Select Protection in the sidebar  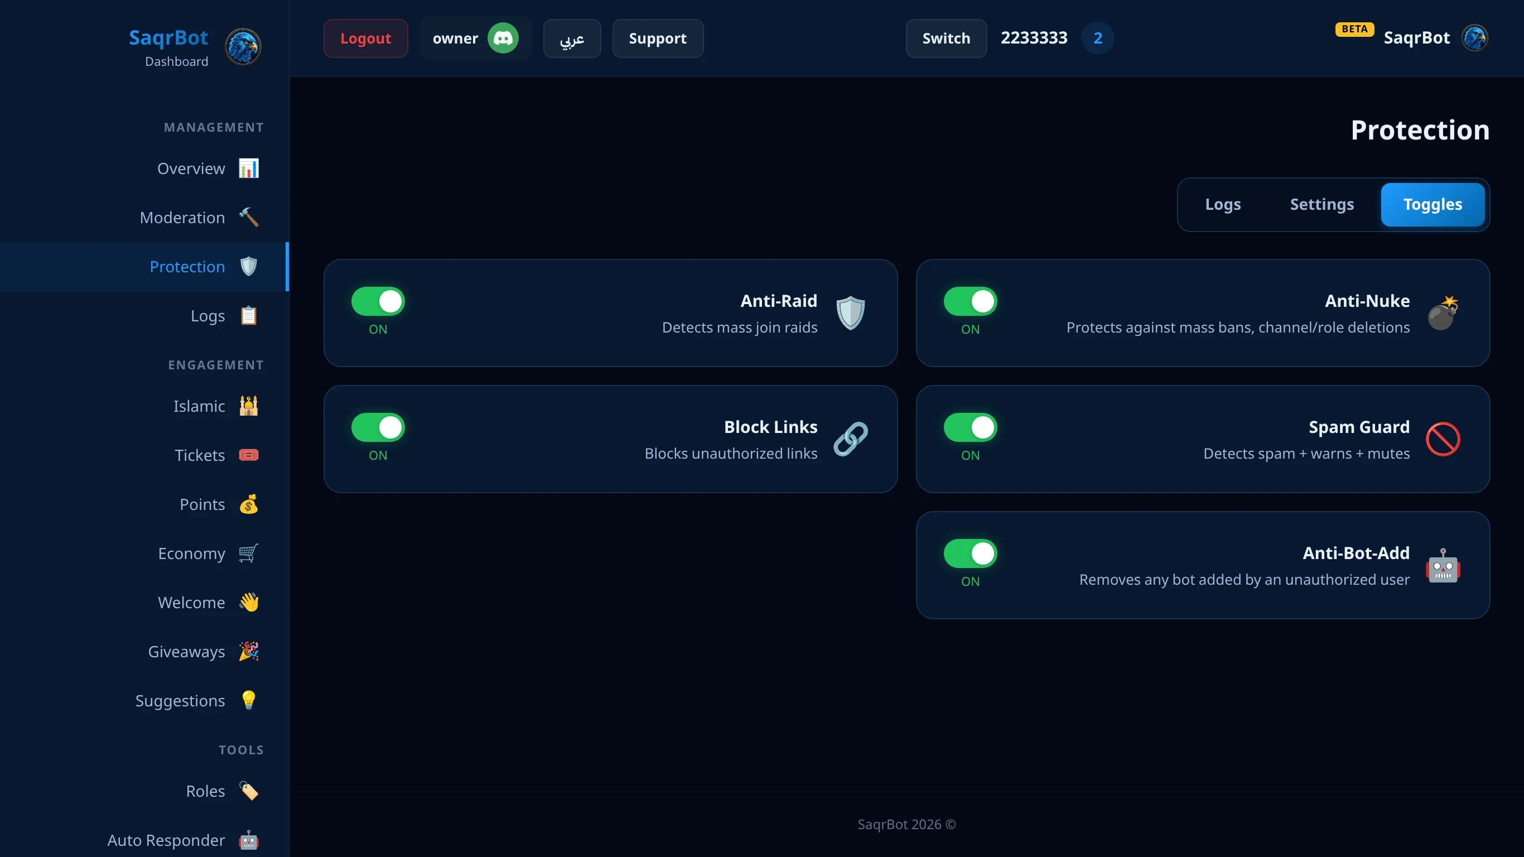[x=144, y=266]
